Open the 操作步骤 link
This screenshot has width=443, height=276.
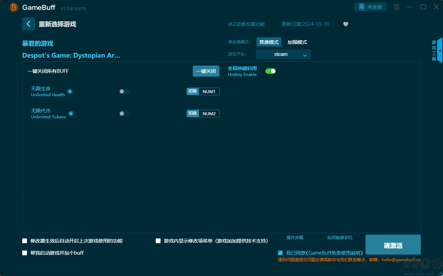[x=295, y=238]
